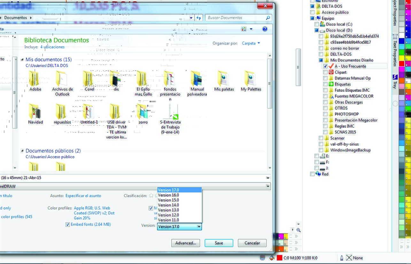This screenshot has height=264, width=411.
Task: Toggle the Embed fonts checkbox
Action: pyautogui.click(x=67, y=225)
